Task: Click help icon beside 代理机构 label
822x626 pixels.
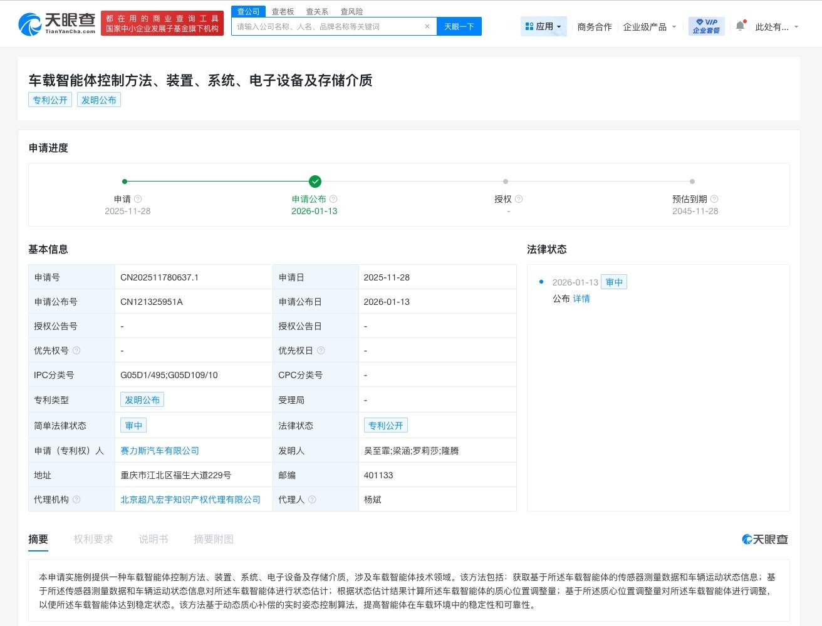Action: 76,500
